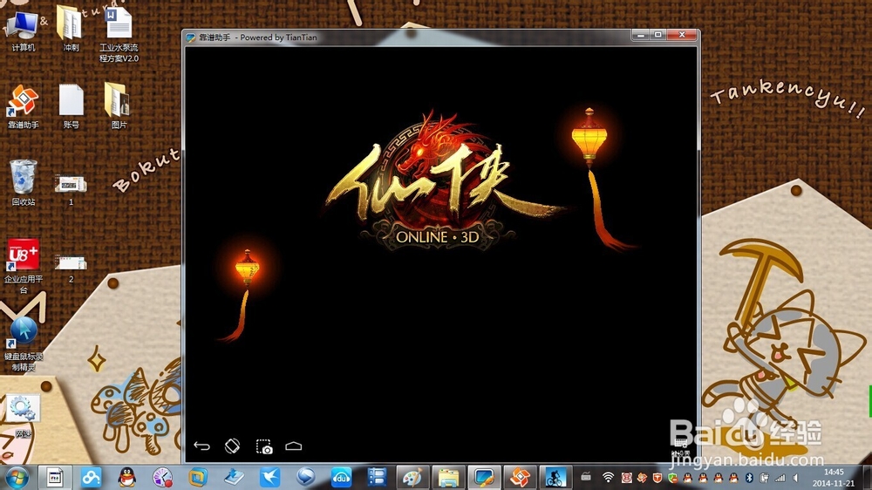Screen dimensions: 872x490
Task: Click the cyclist game icon on the taskbar
Action: tap(555, 478)
